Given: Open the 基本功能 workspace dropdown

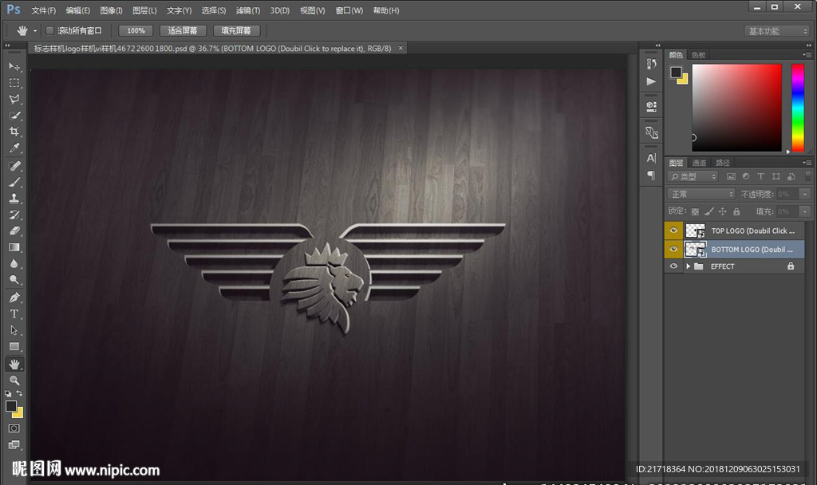Looking at the screenshot, I should (776, 31).
